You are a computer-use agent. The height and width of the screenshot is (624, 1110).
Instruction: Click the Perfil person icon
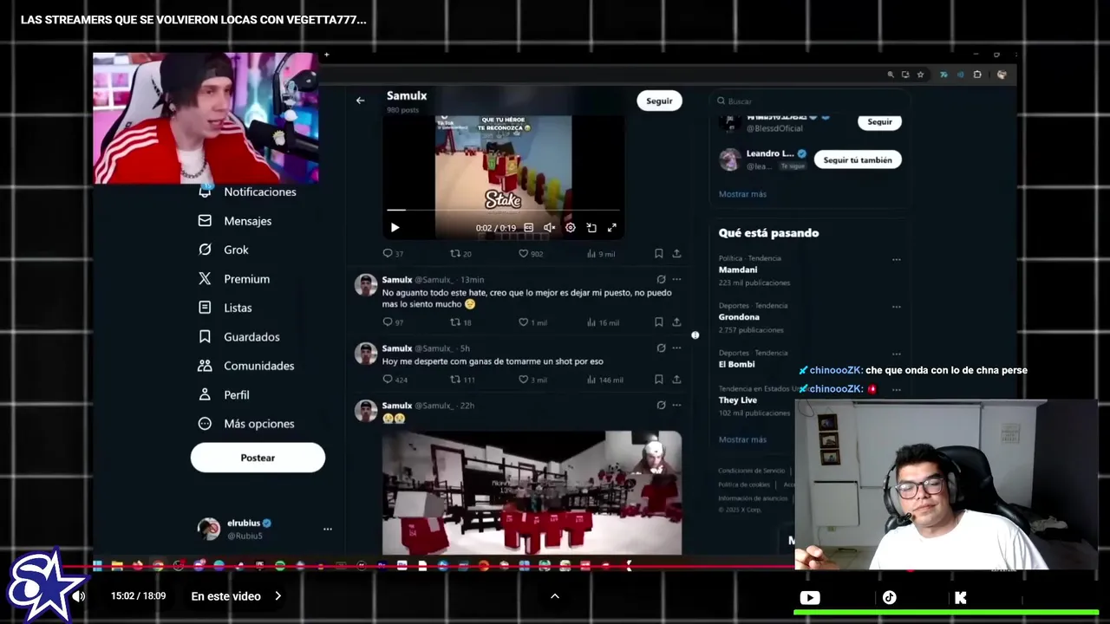coord(205,394)
